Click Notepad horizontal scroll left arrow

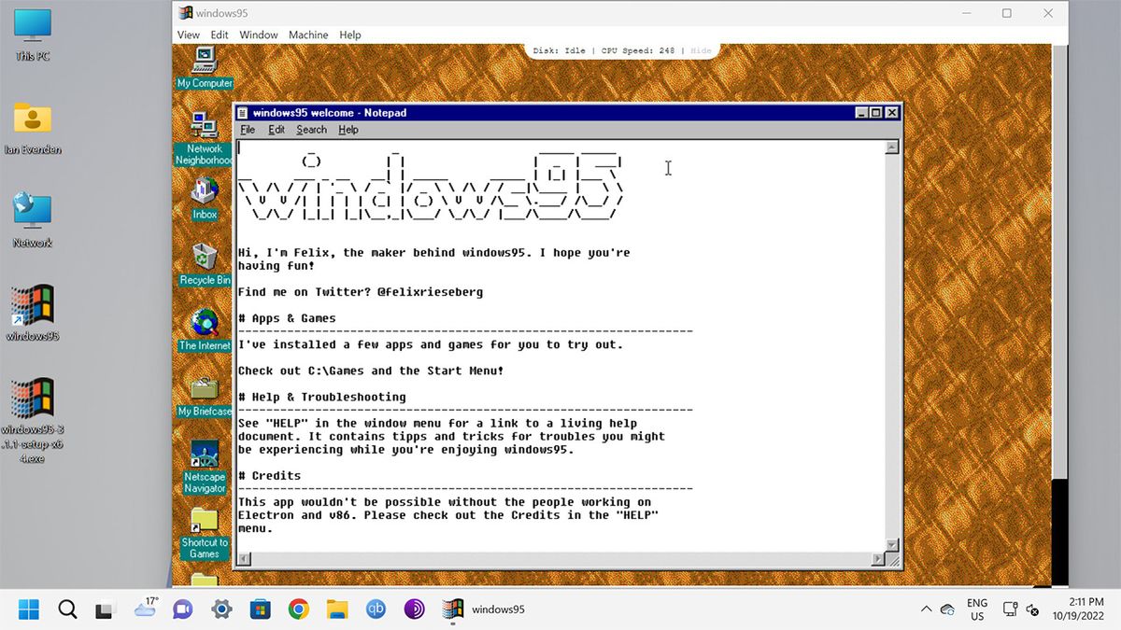click(244, 559)
